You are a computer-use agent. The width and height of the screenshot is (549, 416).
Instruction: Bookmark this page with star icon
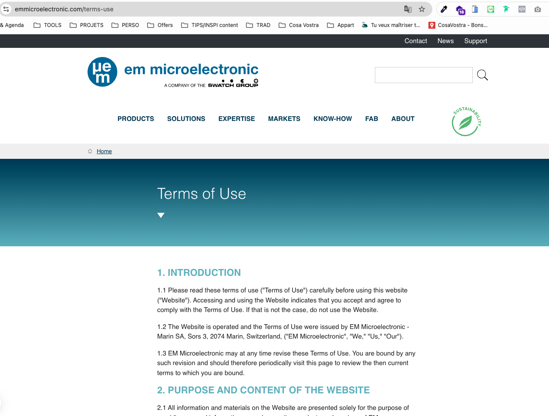(421, 9)
